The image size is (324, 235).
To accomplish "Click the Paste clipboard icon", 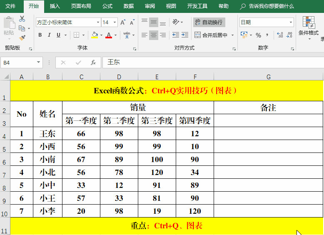I will pos(9,22).
